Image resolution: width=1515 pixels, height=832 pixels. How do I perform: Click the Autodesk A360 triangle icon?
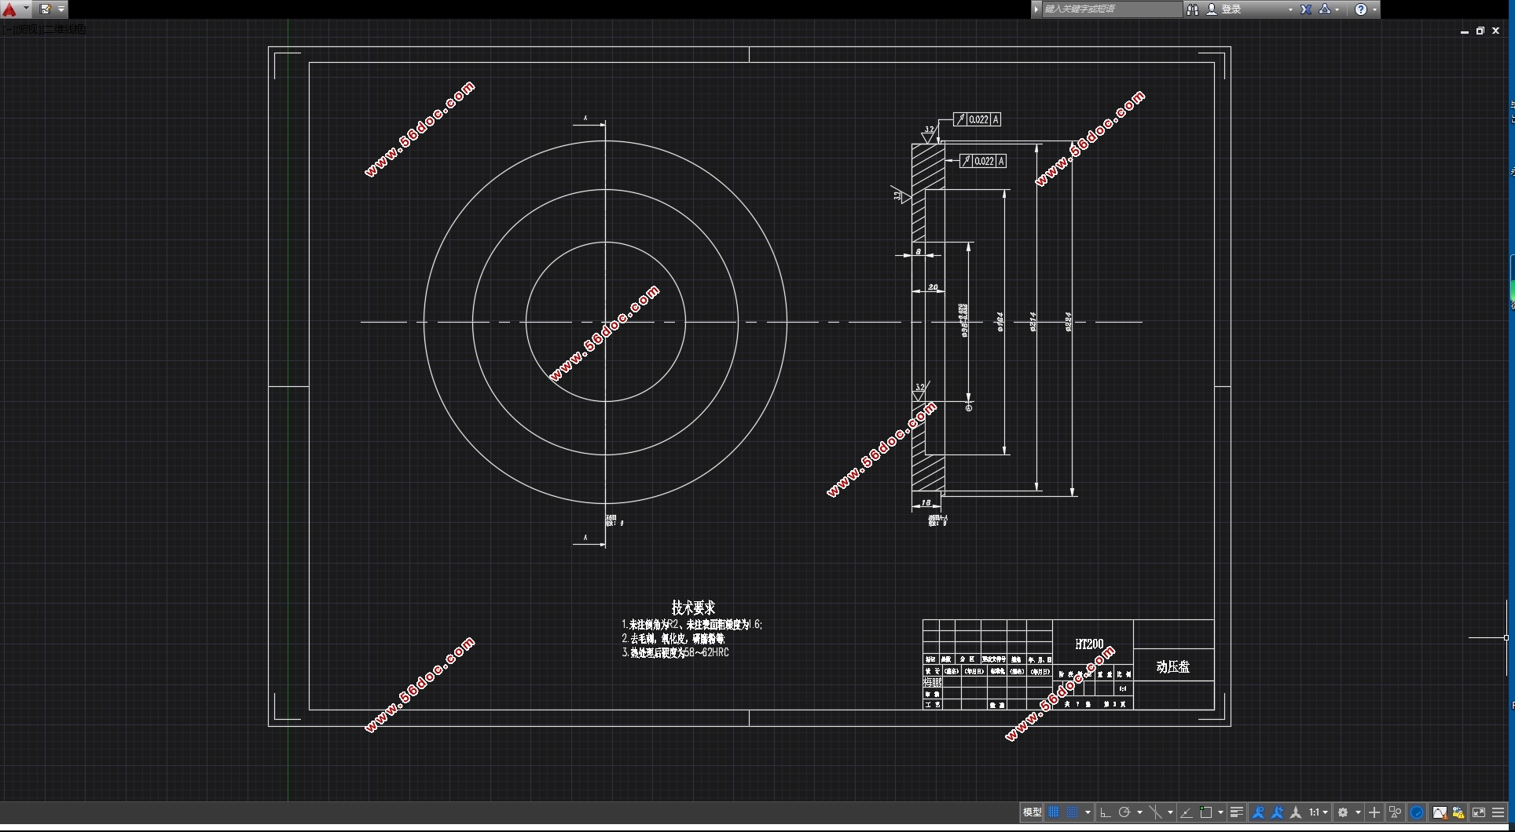(1325, 9)
